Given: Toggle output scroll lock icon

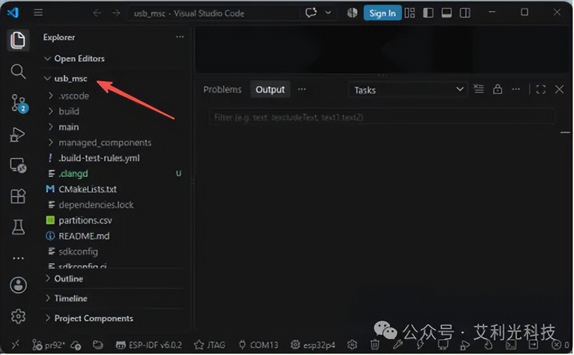Looking at the screenshot, I should pos(497,89).
